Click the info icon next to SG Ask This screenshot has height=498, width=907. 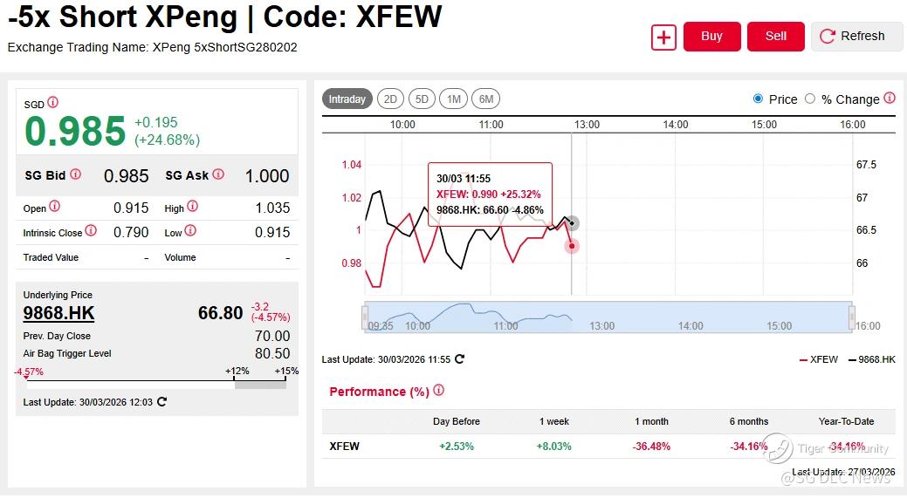(218, 174)
